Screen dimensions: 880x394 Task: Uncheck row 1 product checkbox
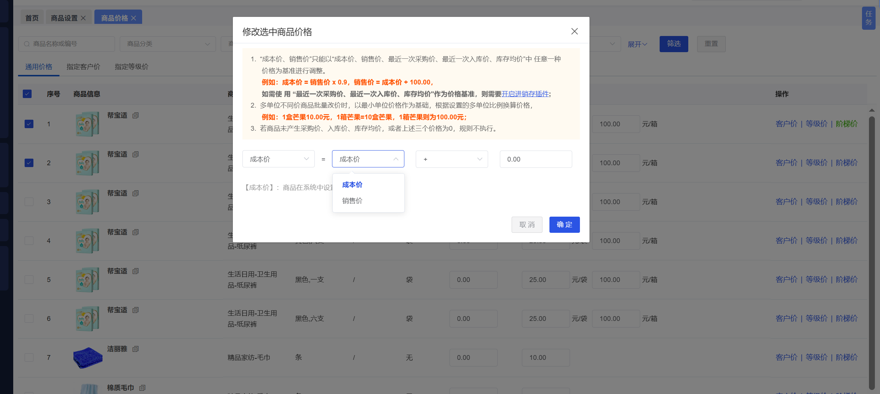pos(29,124)
